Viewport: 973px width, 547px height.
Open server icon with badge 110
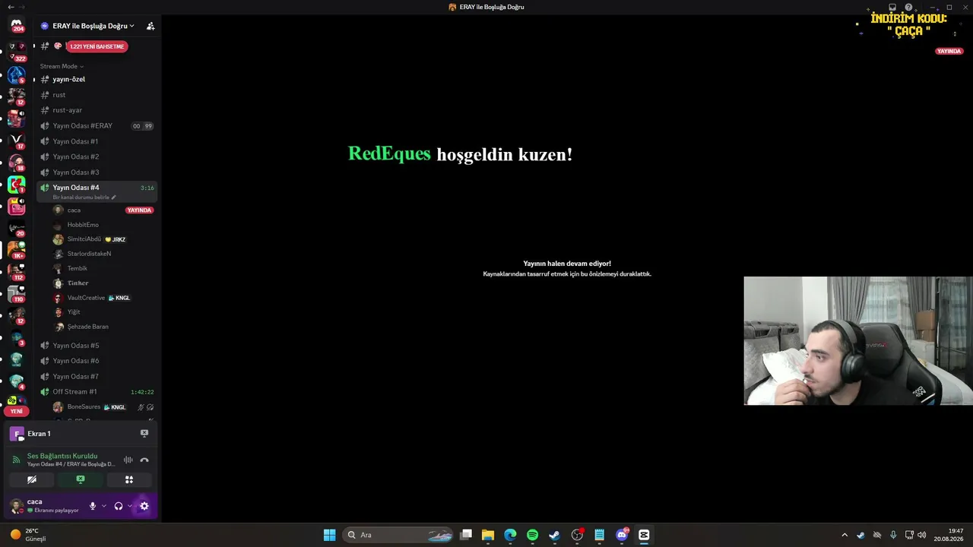click(17, 294)
